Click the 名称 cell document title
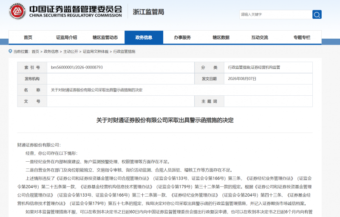Viewport: 340px width, 217px height. (96, 90)
